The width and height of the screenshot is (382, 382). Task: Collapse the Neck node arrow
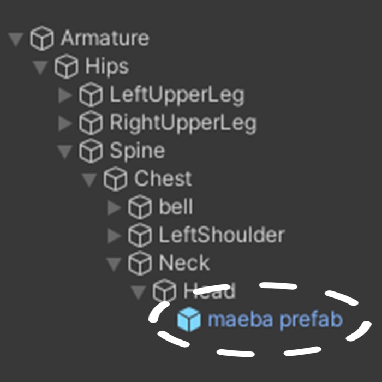(x=115, y=265)
